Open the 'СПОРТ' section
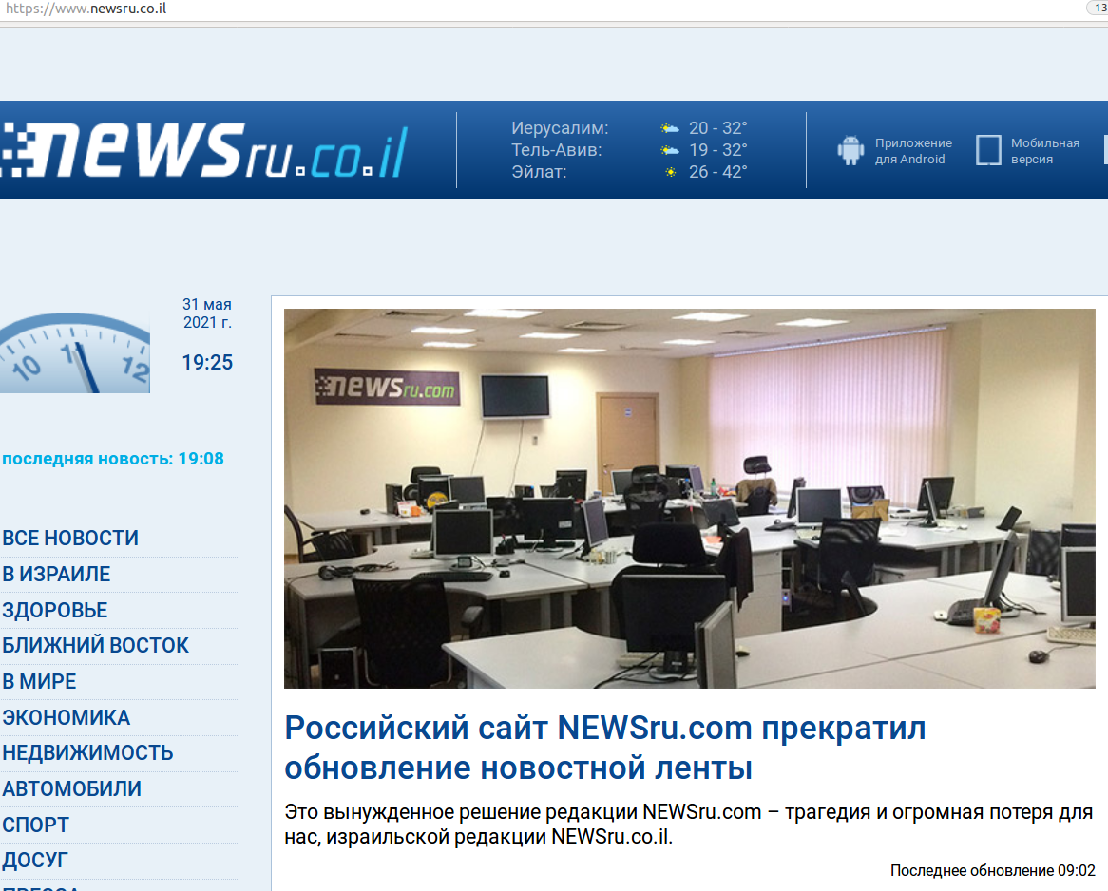Viewport: 1108px width, 891px height. [x=35, y=825]
